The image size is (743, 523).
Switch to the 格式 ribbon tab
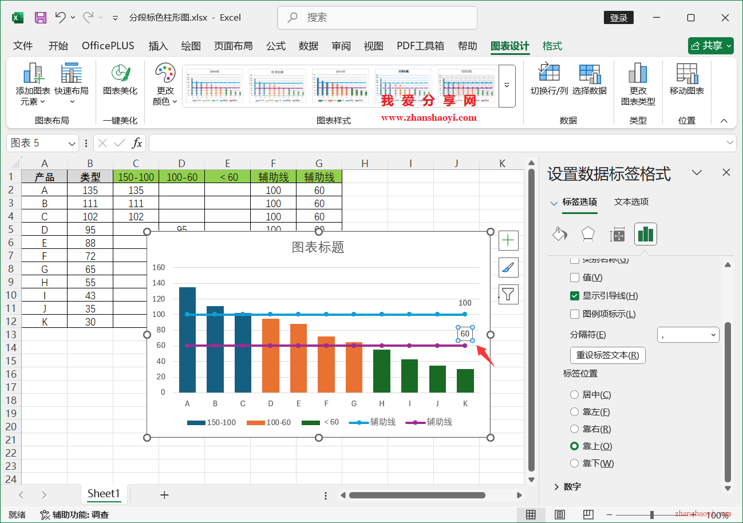click(551, 46)
